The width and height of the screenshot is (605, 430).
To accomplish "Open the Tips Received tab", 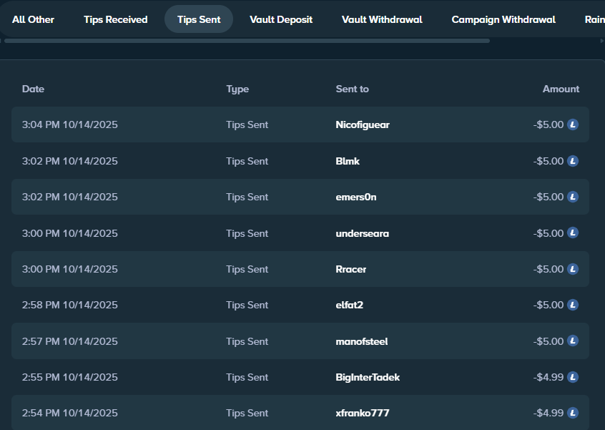I will tap(116, 19).
